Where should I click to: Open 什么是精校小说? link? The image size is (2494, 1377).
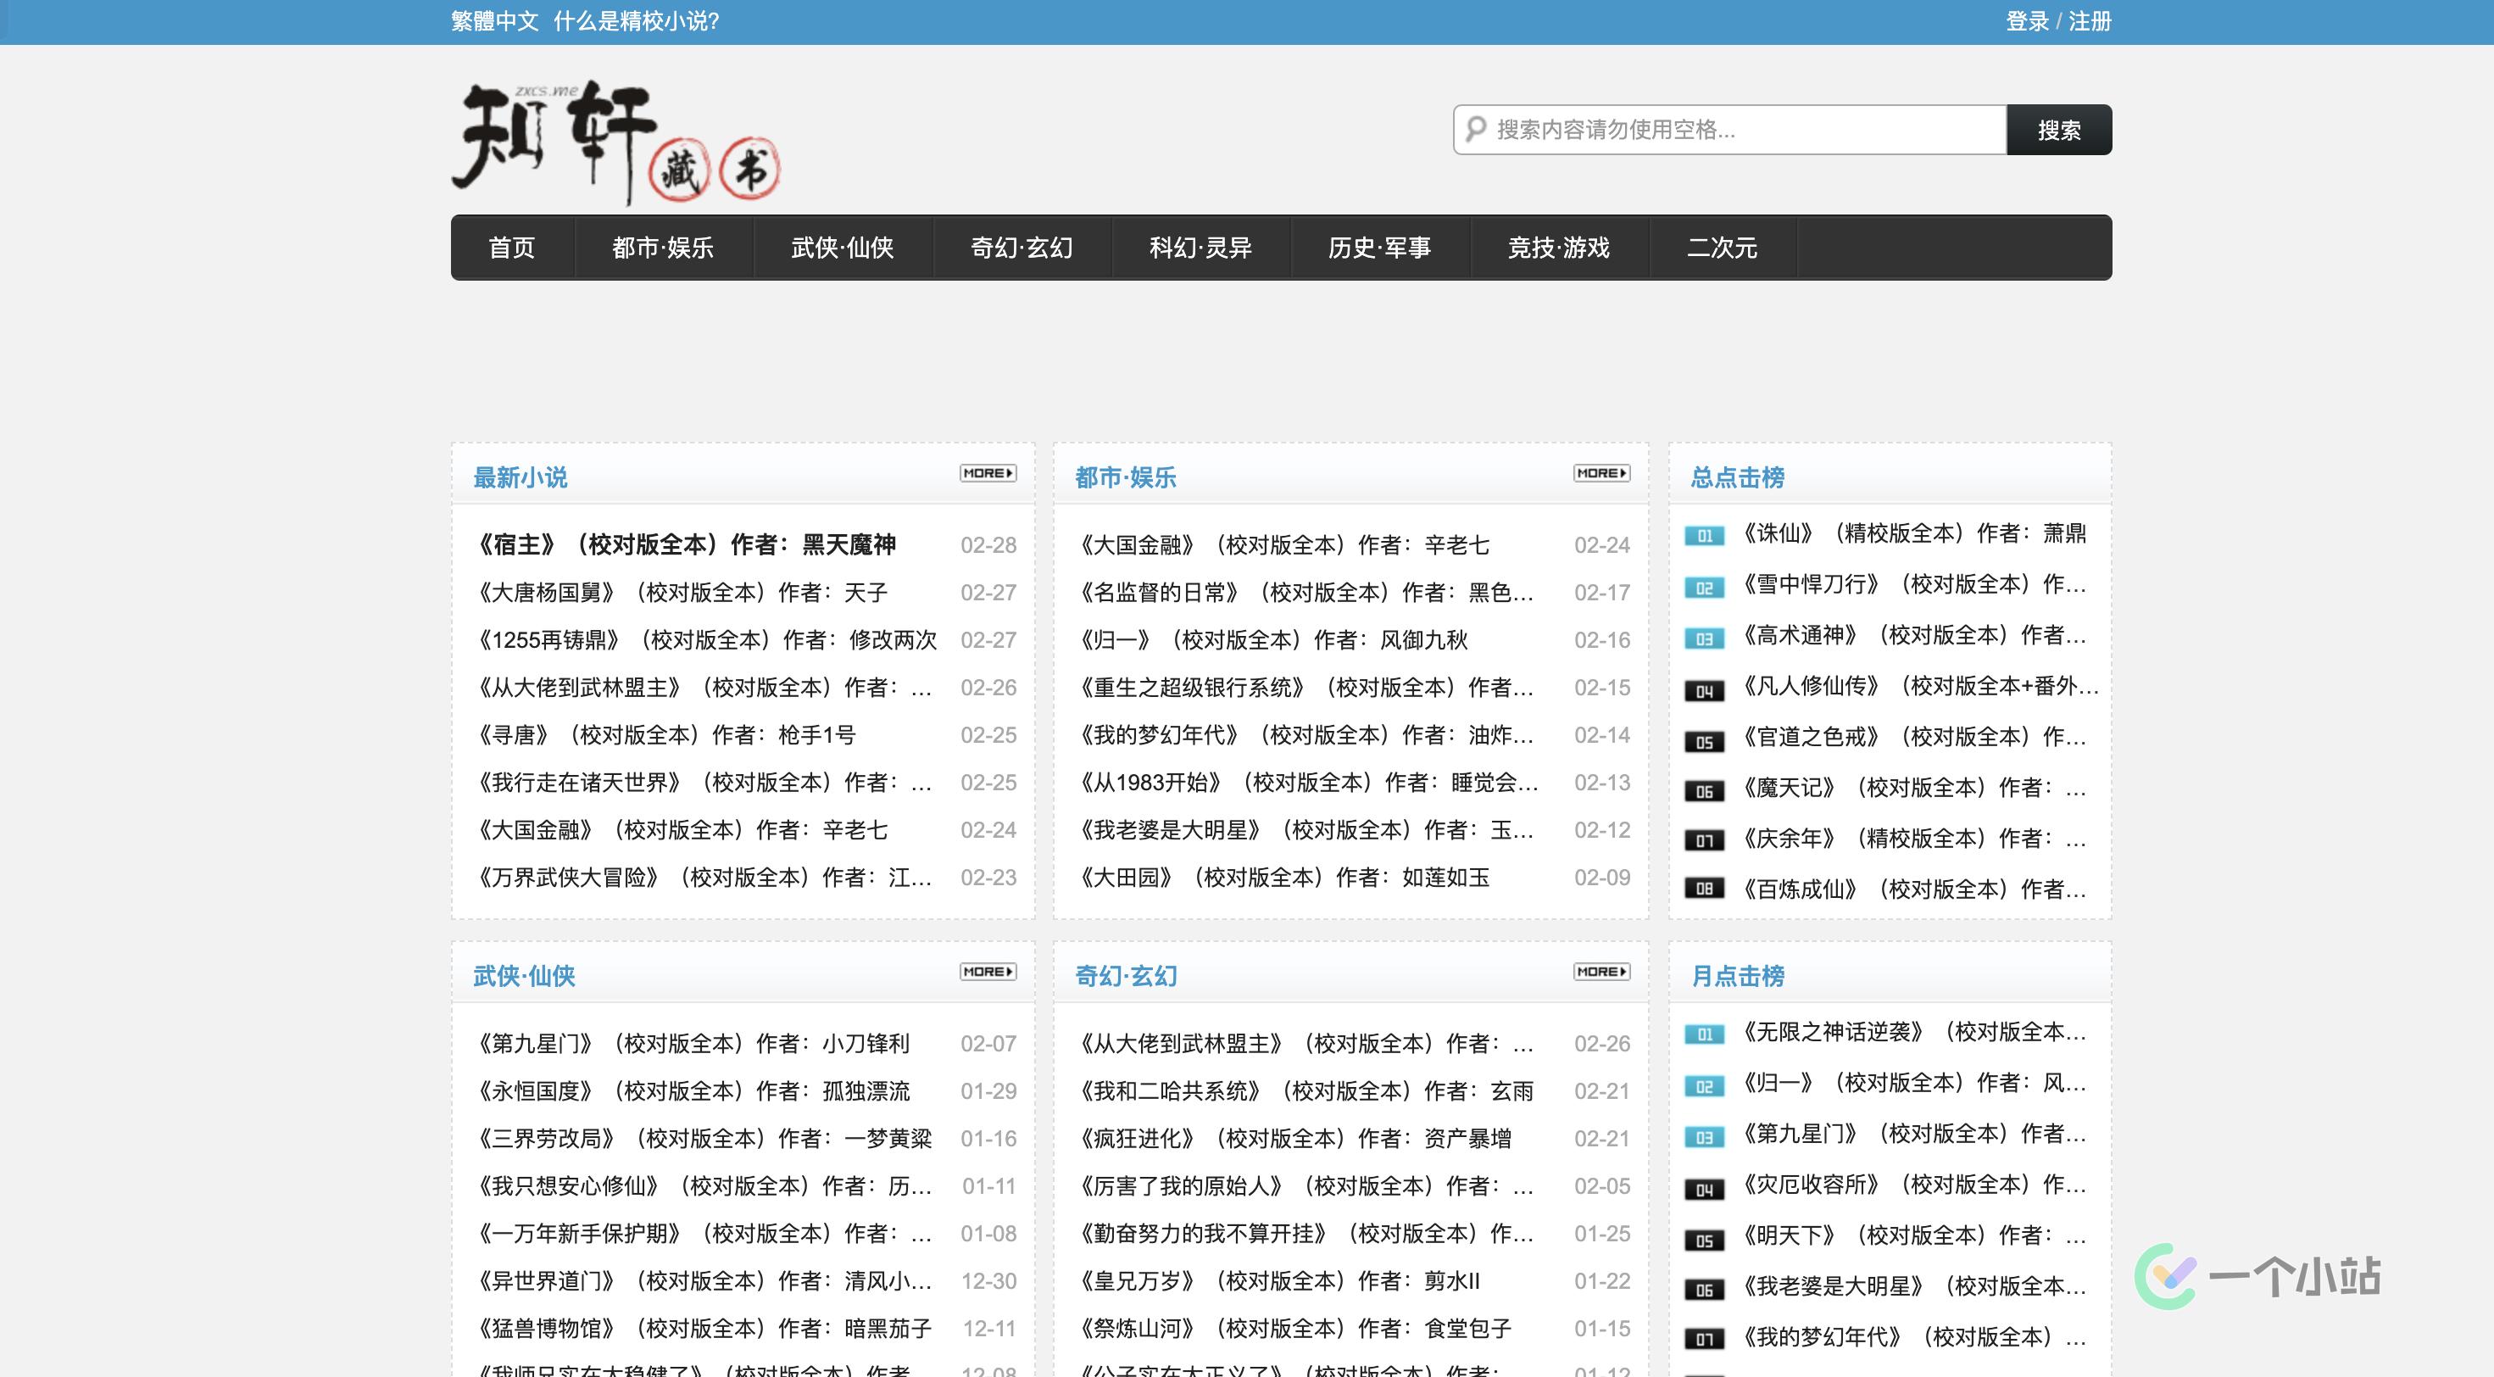click(636, 21)
